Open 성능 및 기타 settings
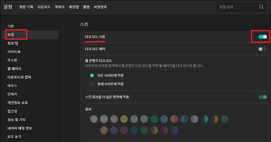271x142 pixels. coord(16,120)
